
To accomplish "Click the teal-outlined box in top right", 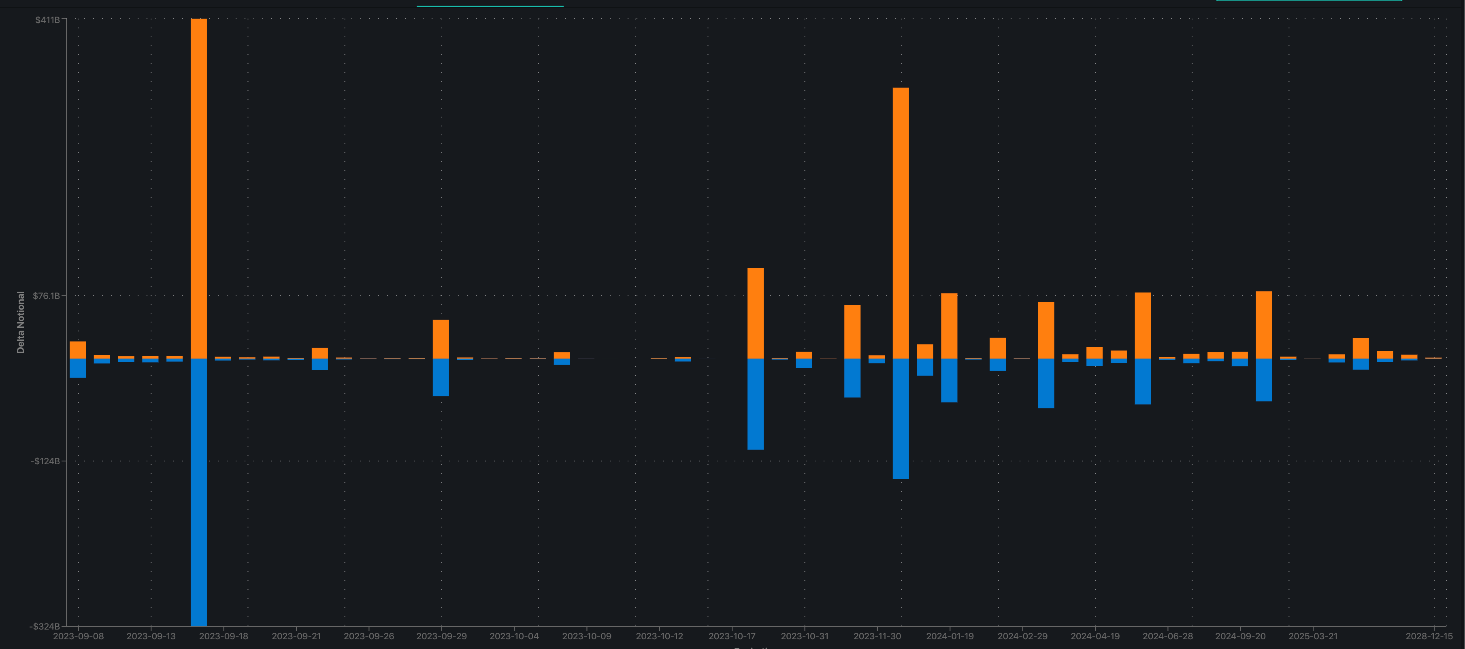I will point(1309,0).
